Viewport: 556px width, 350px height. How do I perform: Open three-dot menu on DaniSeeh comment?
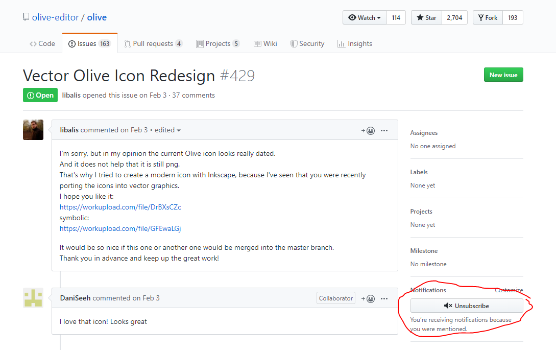(384, 298)
